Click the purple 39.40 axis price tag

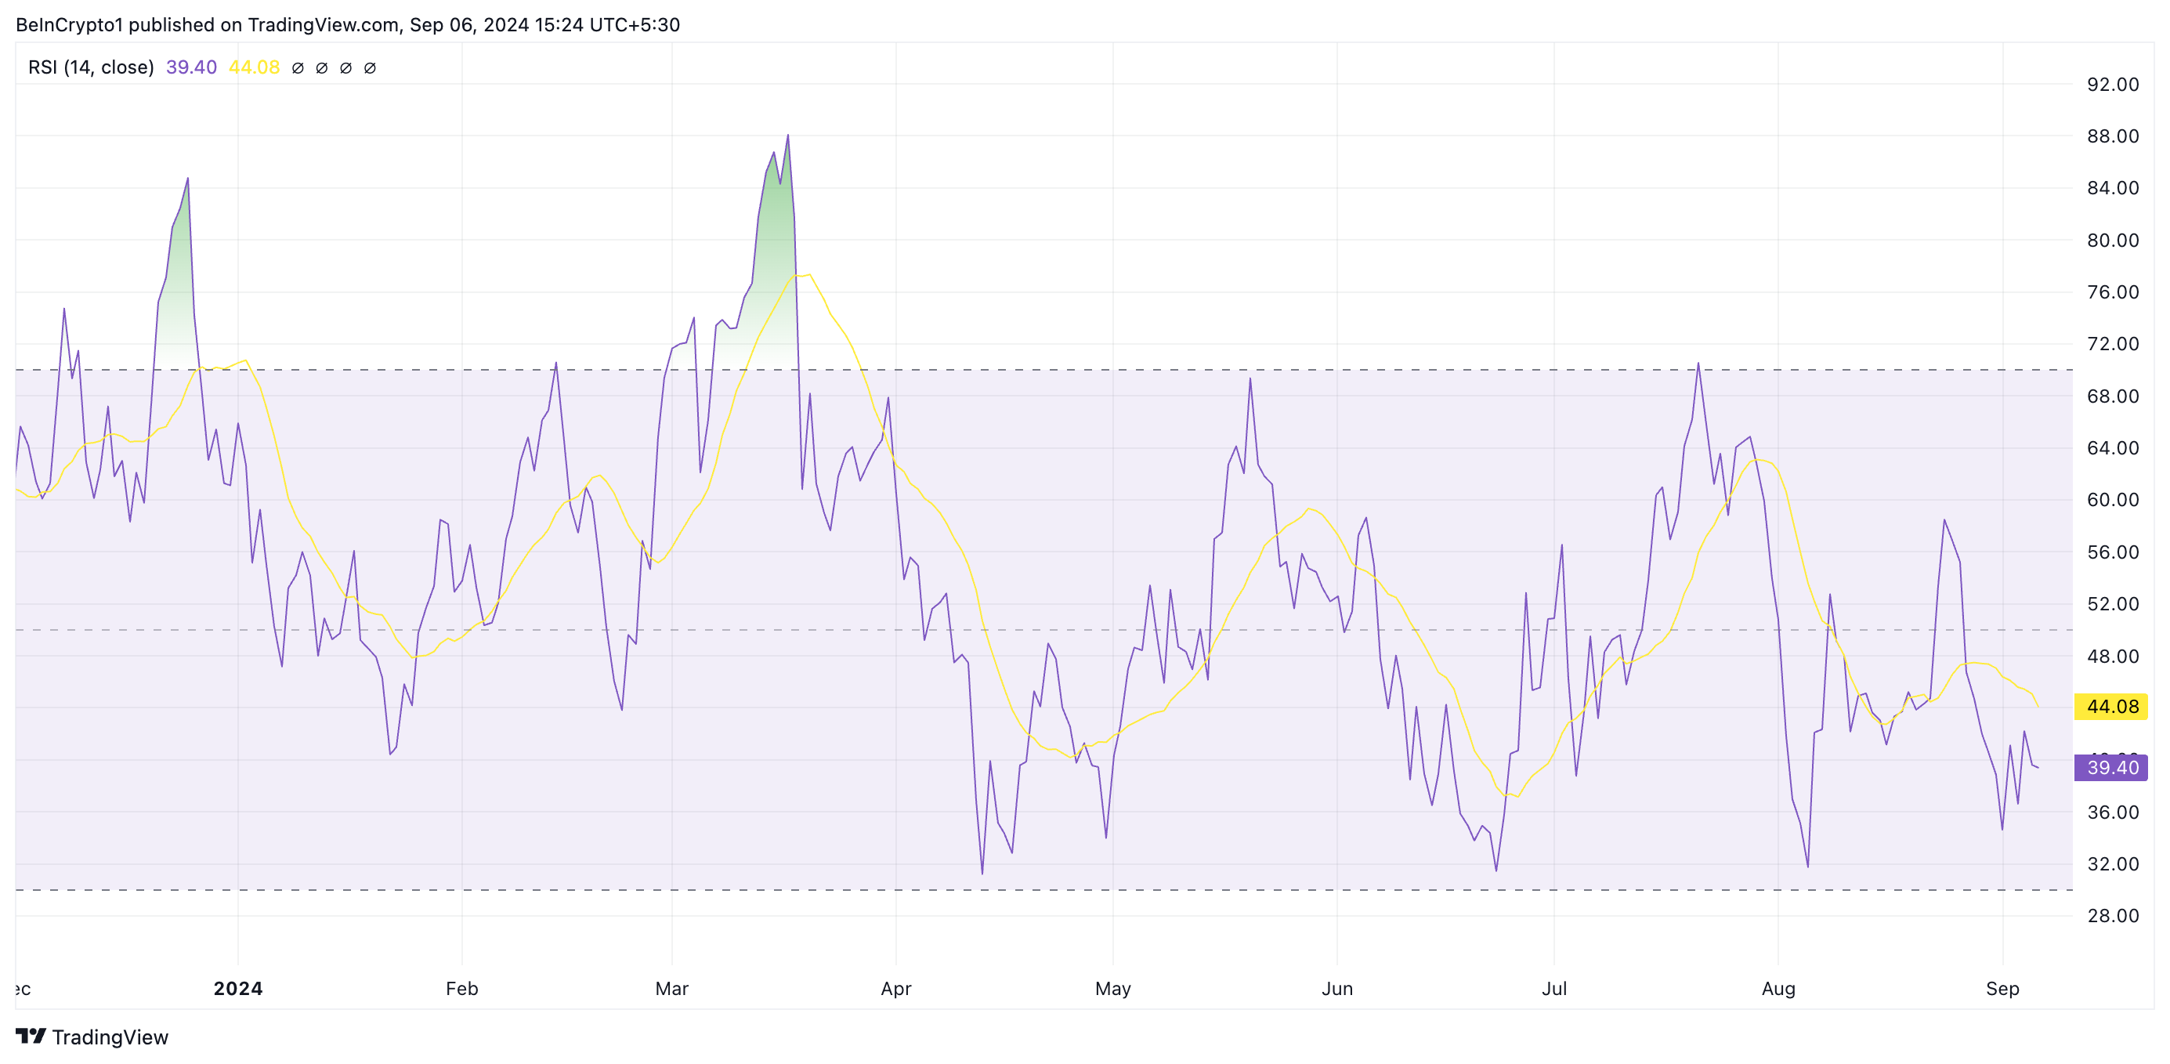[2111, 768]
